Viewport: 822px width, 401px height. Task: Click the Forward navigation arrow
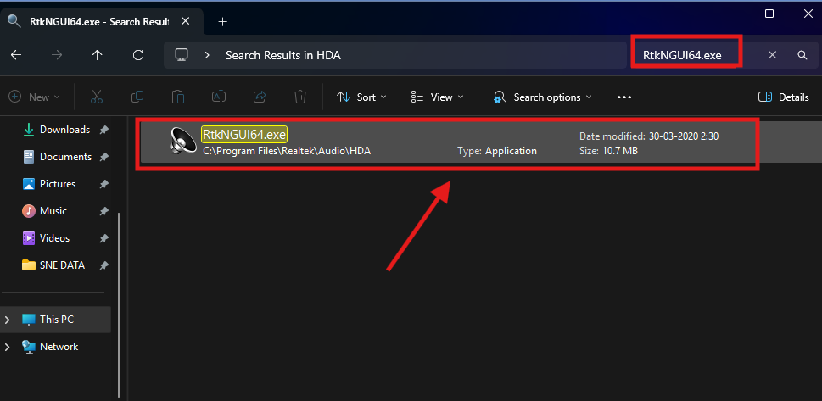click(x=57, y=55)
